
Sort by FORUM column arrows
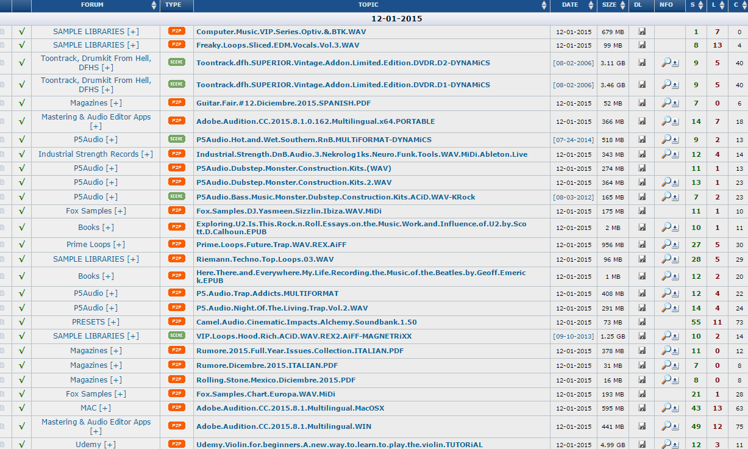(154, 5)
